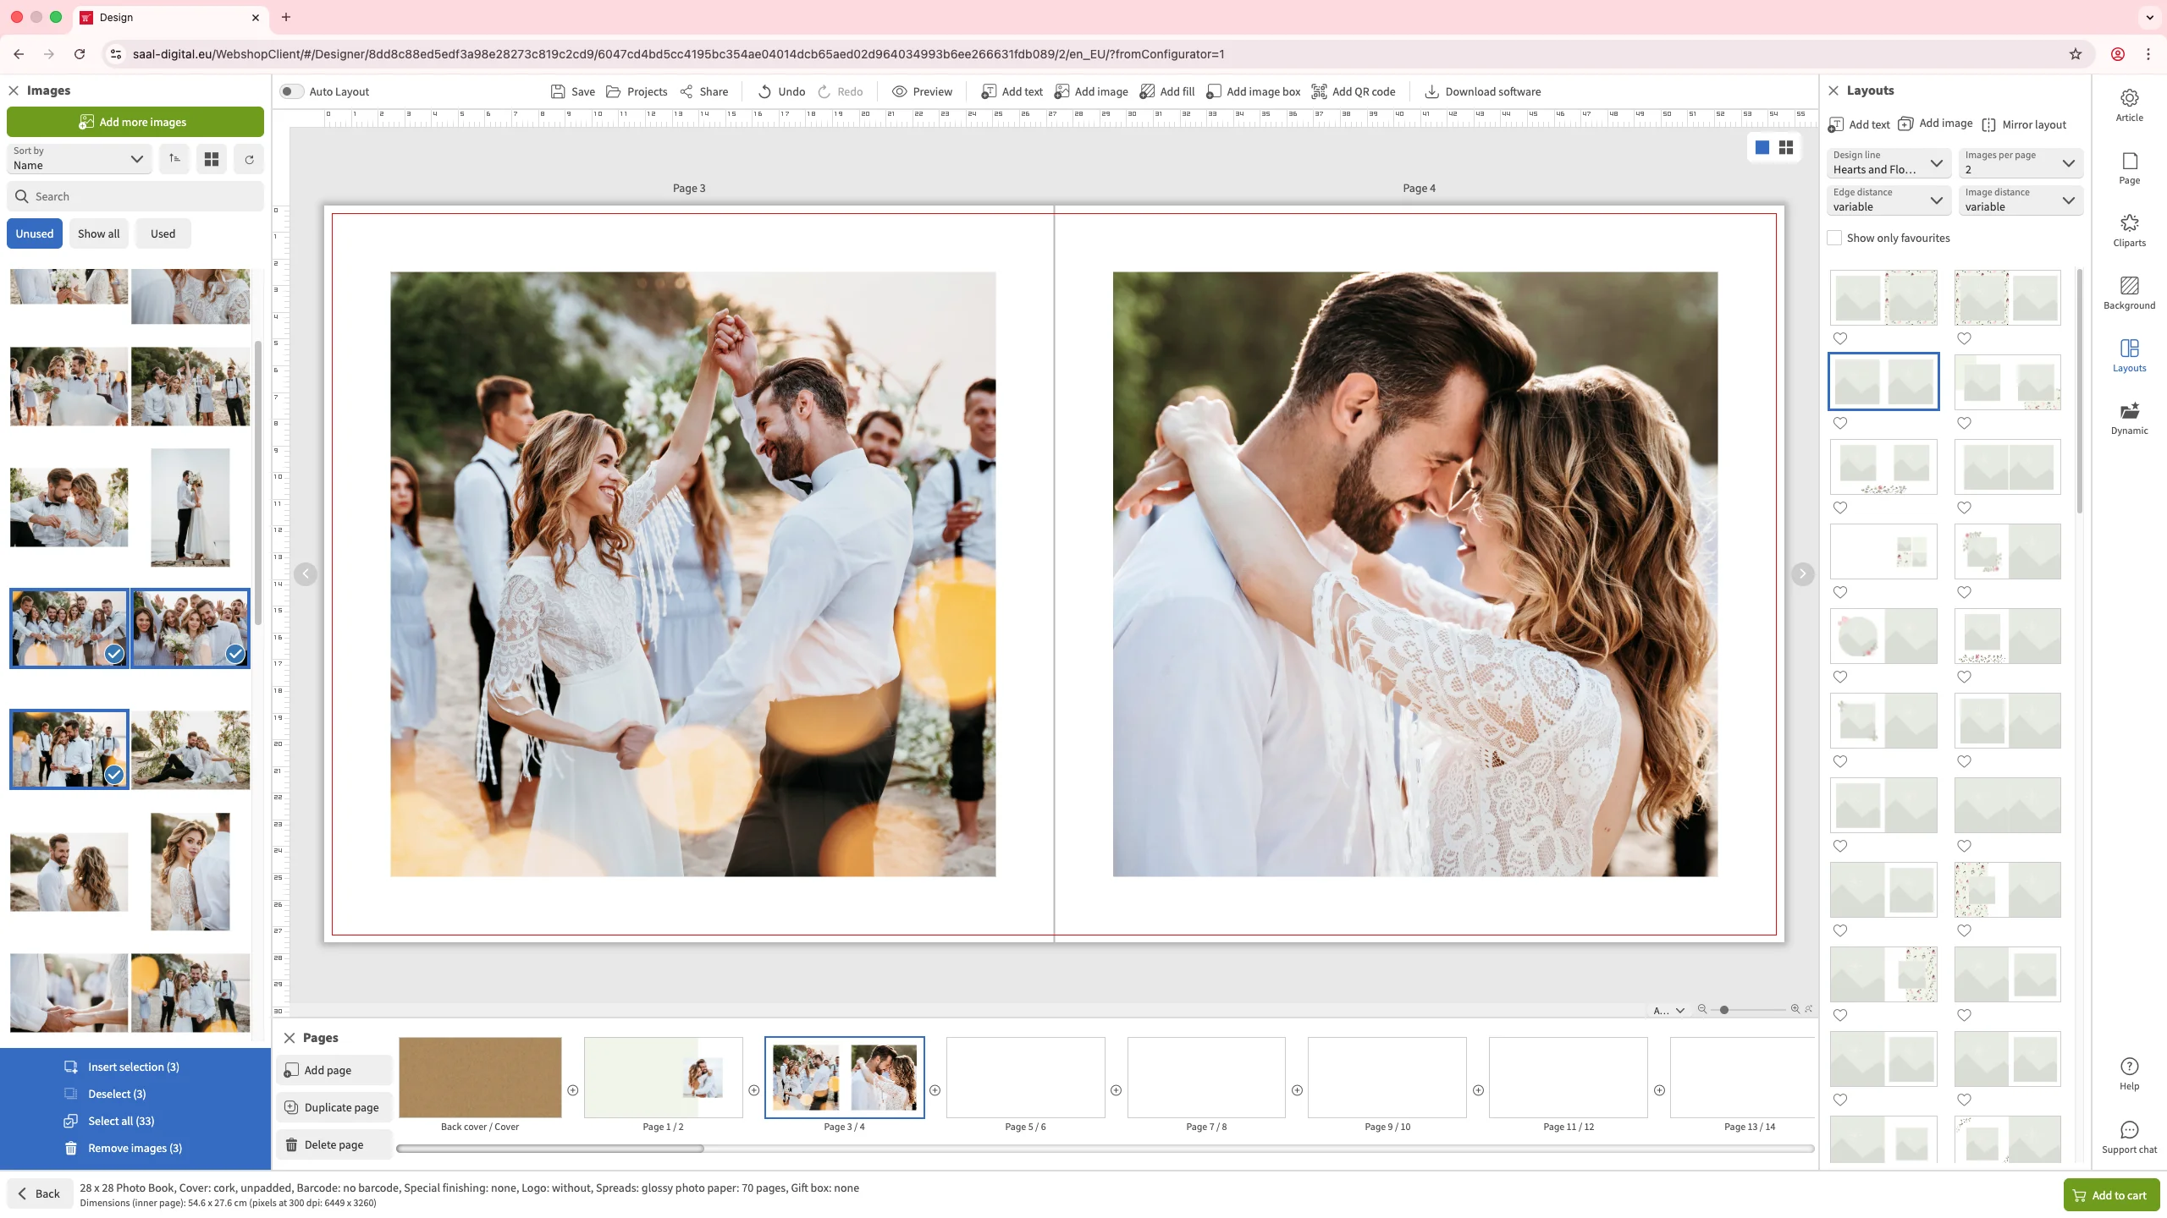Open the Dynamic sidebar panel
The width and height of the screenshot is (2167, 1218).
pos(2129,418)
